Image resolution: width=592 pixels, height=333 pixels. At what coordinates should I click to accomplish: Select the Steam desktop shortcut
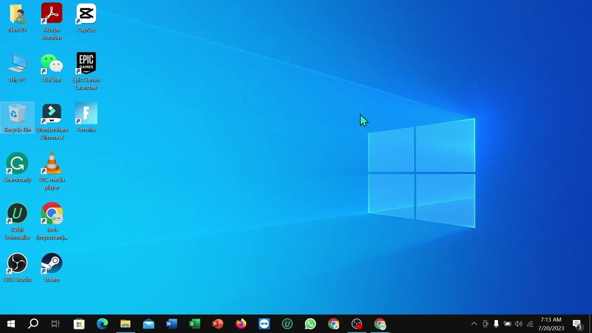coord(51,268)
